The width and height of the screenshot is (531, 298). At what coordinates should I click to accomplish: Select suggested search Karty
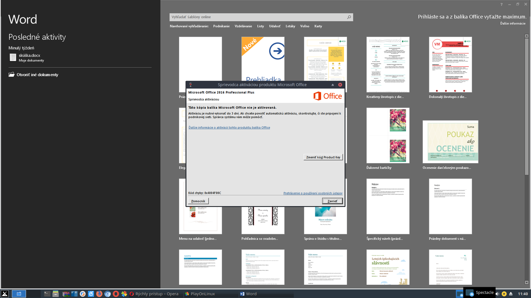[x=318, y=26]
